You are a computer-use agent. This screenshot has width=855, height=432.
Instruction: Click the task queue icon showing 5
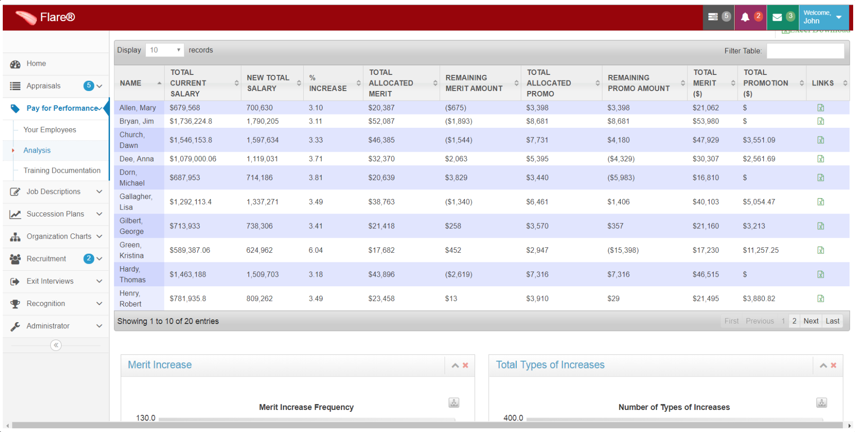716,17
